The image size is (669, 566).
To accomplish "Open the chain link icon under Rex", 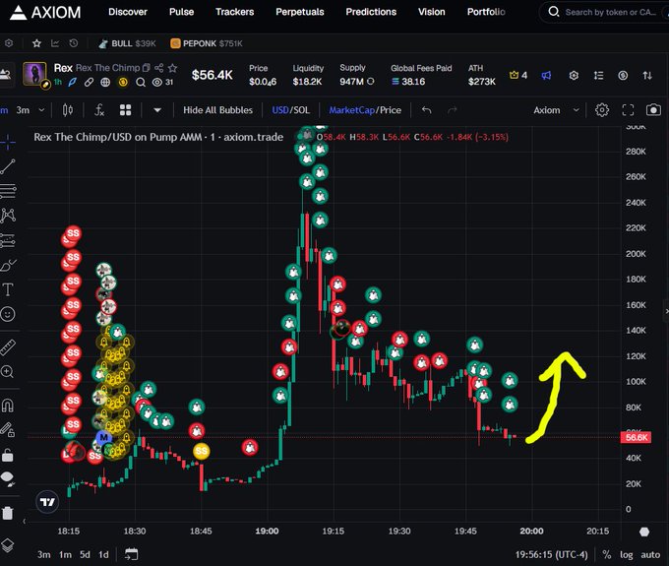I will click(x=89, y=82).
